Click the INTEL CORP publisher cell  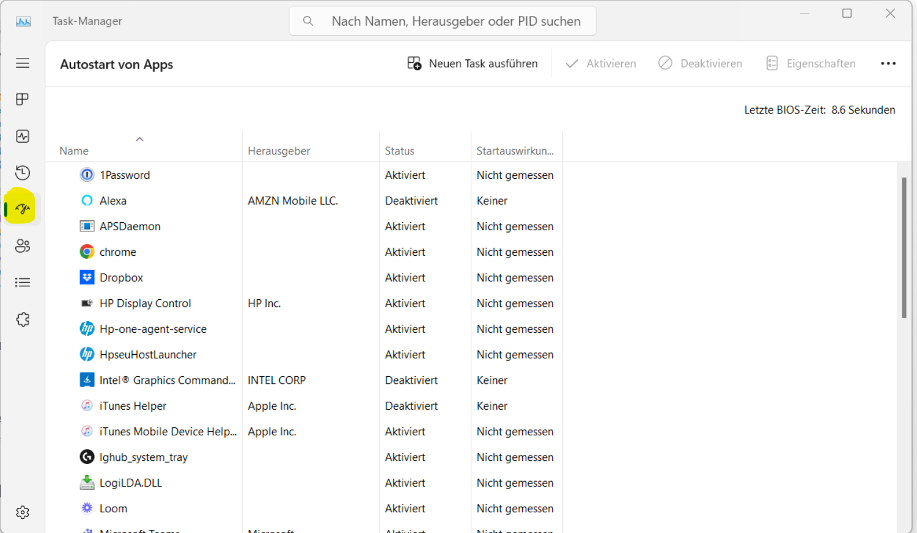pyautogui.click(x=277, y=380)
